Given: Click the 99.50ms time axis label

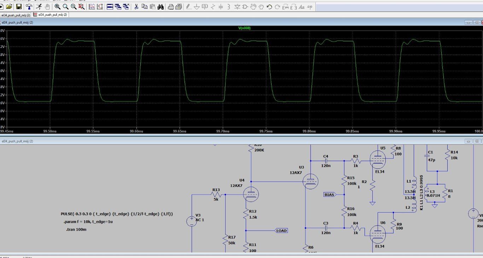Looking at the screenshot, I should 50,131.
